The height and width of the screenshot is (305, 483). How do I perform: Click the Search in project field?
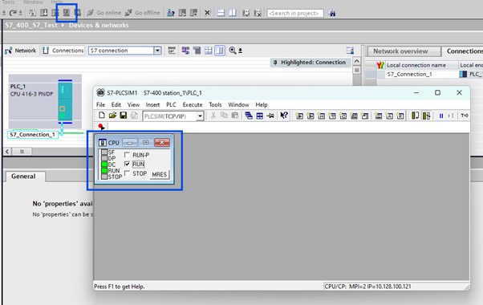(x=295, y=14)
